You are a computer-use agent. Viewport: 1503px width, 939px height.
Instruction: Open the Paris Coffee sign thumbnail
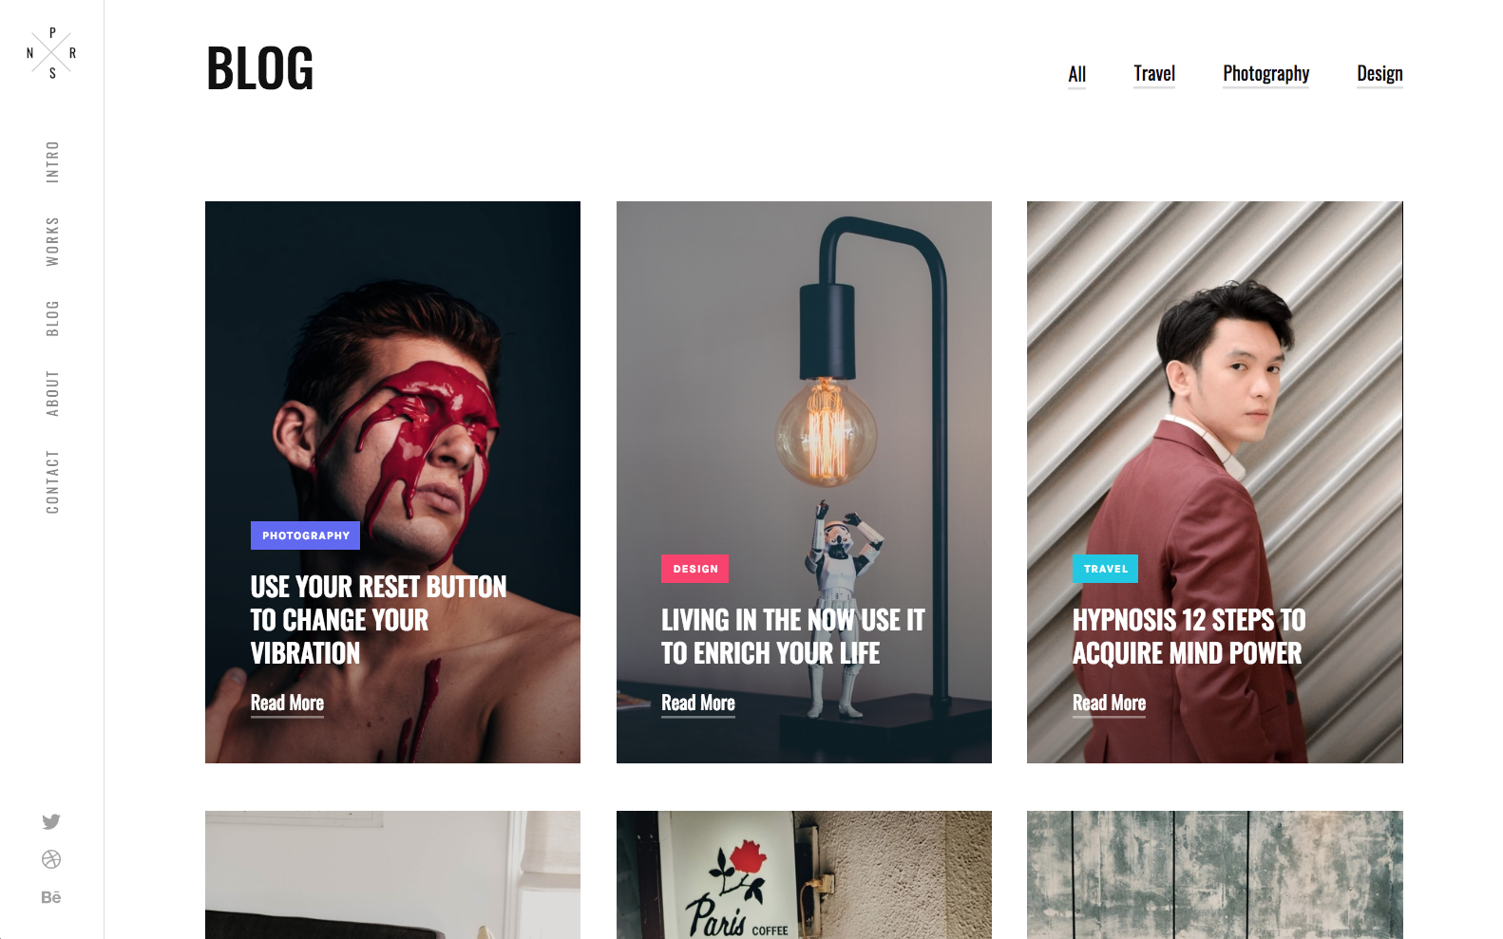click(x=804, y=874)
